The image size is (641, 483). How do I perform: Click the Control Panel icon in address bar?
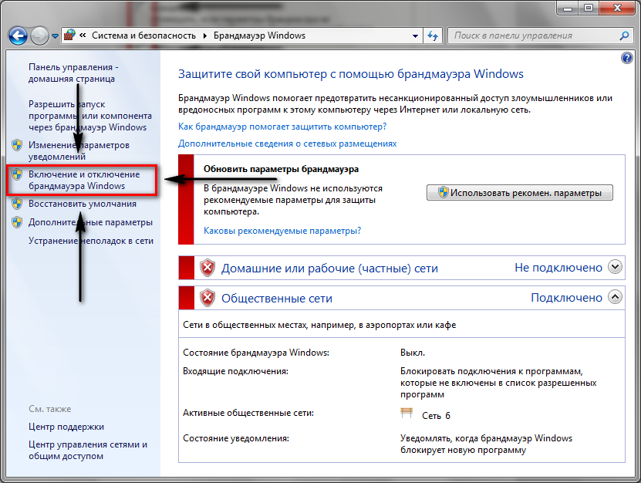point(70,35)
